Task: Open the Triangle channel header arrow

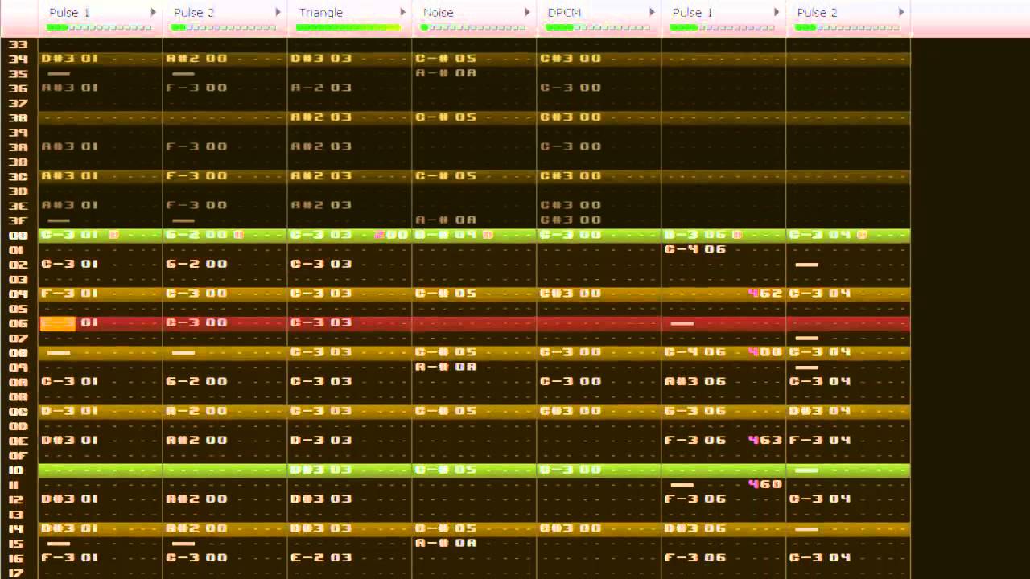Action: [403, 12]
